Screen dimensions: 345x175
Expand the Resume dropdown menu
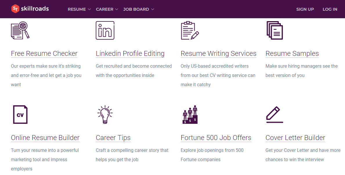tap(79, 9)
